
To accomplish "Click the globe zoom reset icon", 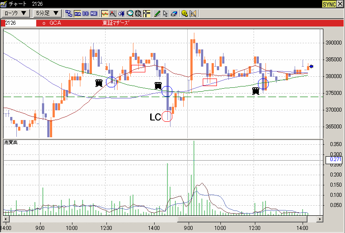I will coord(138,14).
